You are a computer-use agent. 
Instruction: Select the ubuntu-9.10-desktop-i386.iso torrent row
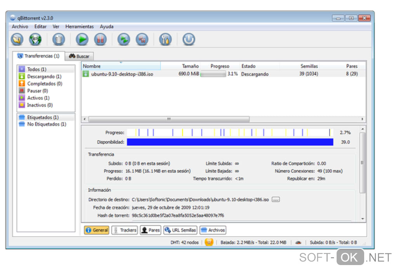[x=224, y=74]
